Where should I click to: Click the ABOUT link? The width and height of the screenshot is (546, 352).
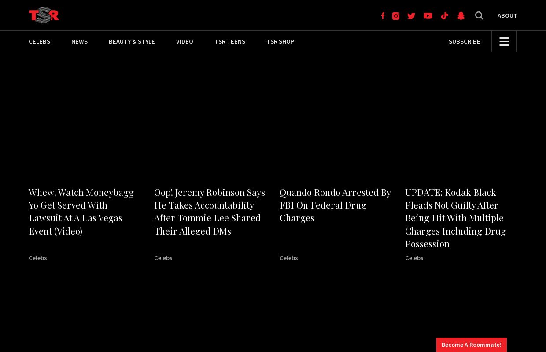tap(507, 15)
